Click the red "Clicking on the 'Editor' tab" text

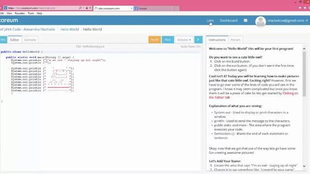point(253,95)
